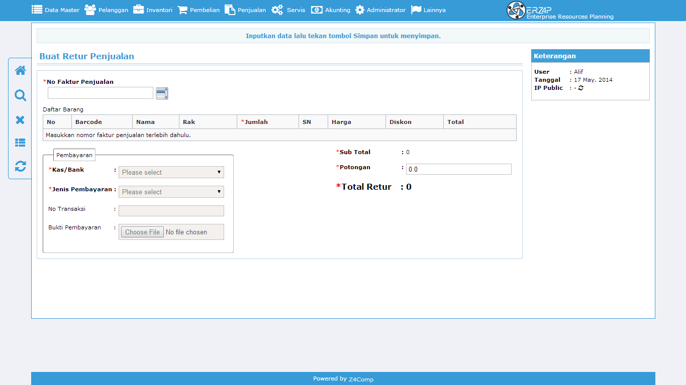The width and height of the screenshot is (686, 385).
Task: Click the Sub Total label
Action: (x=353, y=152)
